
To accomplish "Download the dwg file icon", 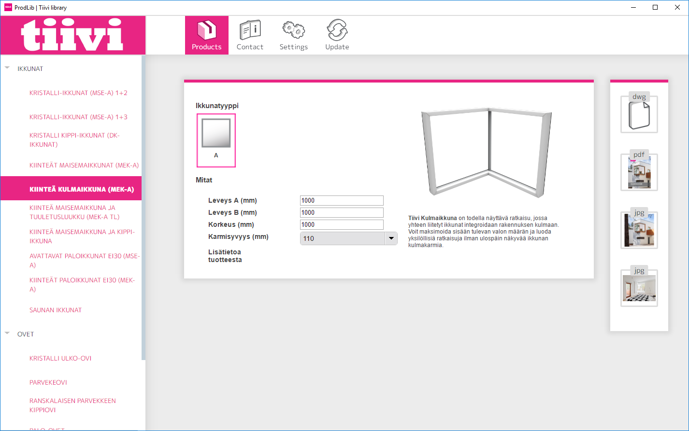I will [x=639, y=114].
